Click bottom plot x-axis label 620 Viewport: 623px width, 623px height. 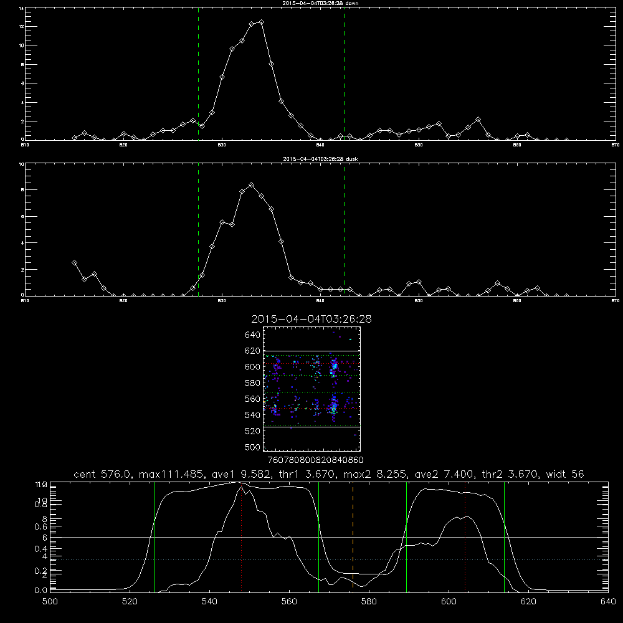click(x=528, y=602)
